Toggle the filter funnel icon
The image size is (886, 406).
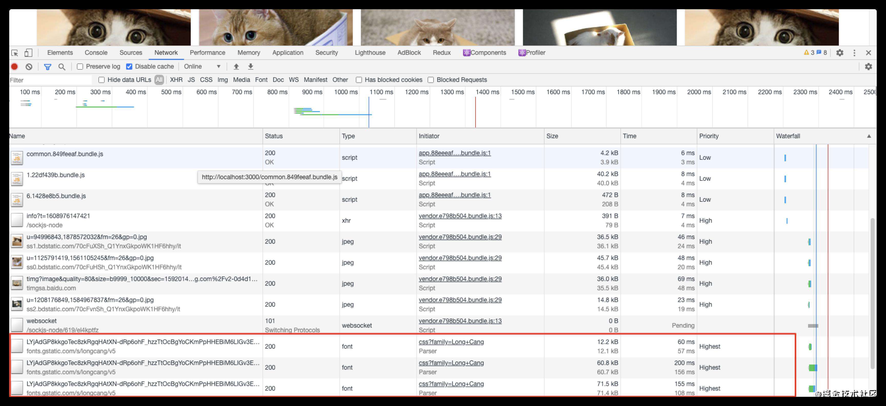[x=47, y=67]
